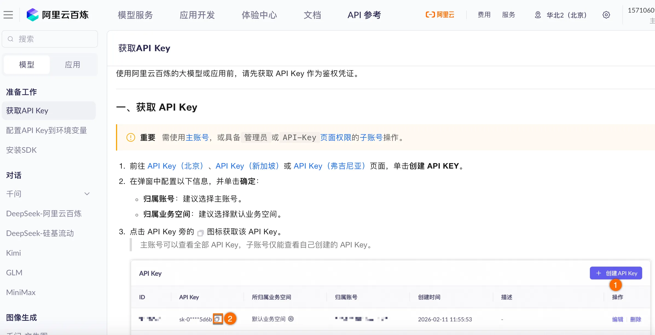
Task: Click the info icon beside 默认业务空间
Action: click(x=291, y=319)
